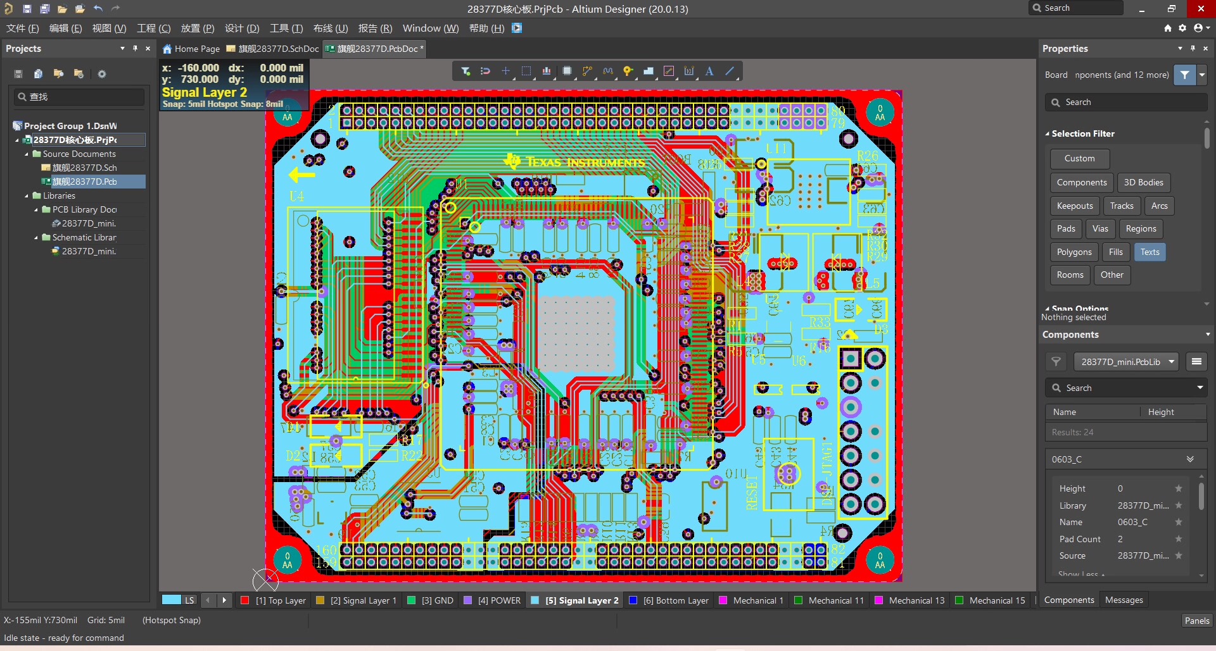Click the pink-boxed track tool in active bar
This screenshot has width=1216, height=651.
click(x=669, y=71)
